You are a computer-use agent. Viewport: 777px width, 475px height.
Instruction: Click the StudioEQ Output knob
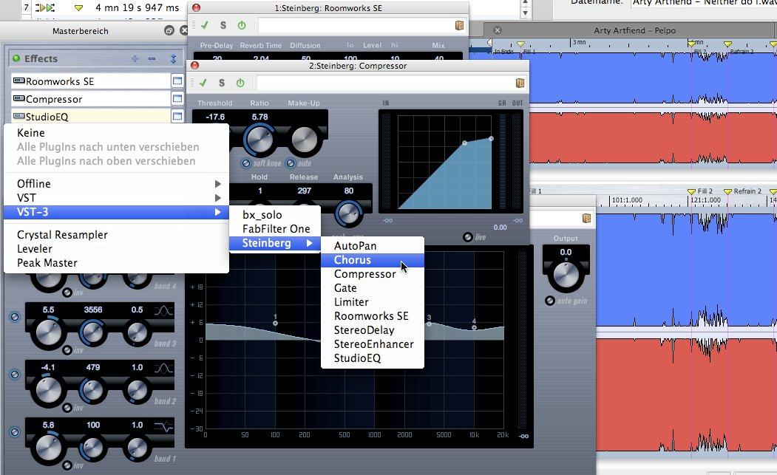566,276
